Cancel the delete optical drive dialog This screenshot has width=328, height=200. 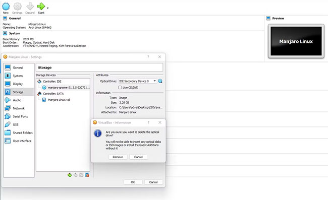(x=138, y=157)
